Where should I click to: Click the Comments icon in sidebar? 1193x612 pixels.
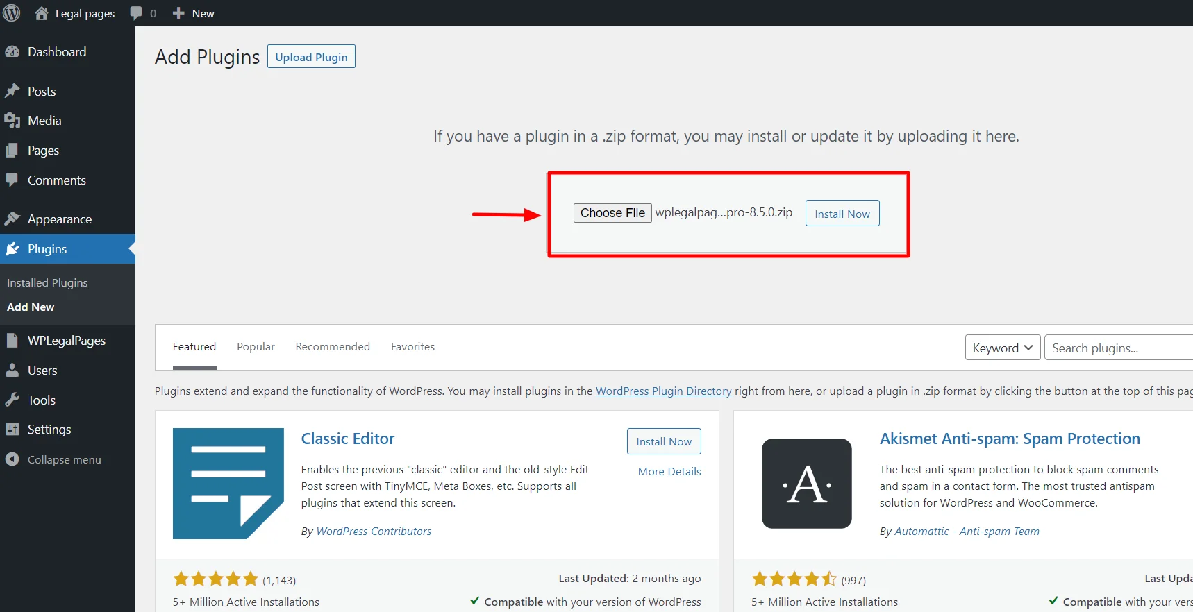pyautogui.click(x=12, y=180)
